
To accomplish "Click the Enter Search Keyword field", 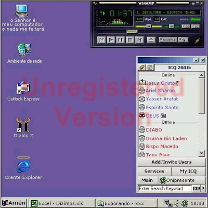I will 165,189.
